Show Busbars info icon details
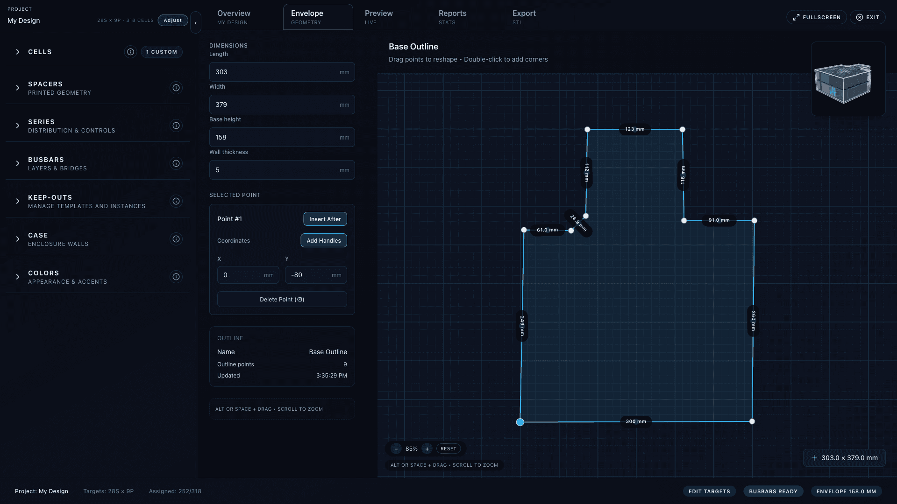This screenshot has height=504, width=897. pyautogui.click(x=176, y=163)
